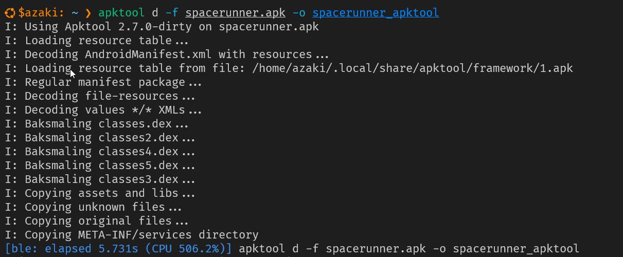Image resolution: width=623 pixels, height=257 pixels.
Task: Click the apktool command word in prompt
Action: coord(121,13)
